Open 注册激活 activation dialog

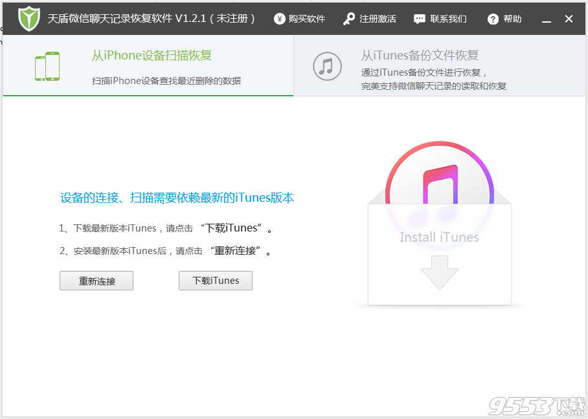coord(378,19)
